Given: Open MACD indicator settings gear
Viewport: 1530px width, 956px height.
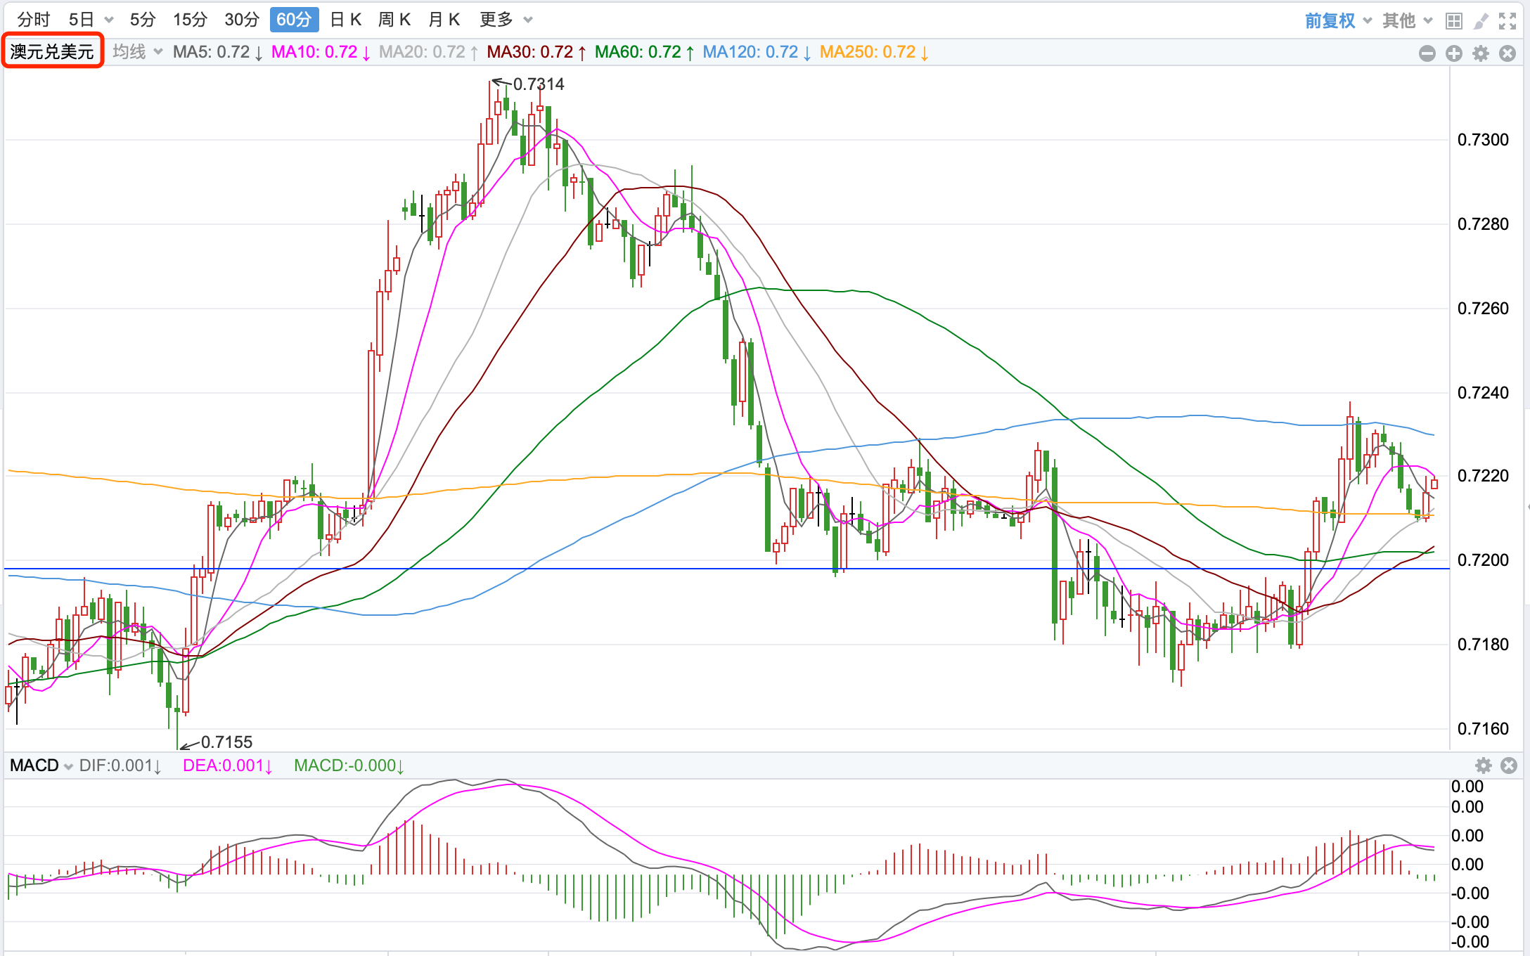Looking at the screenshot, I should 1483,766.
